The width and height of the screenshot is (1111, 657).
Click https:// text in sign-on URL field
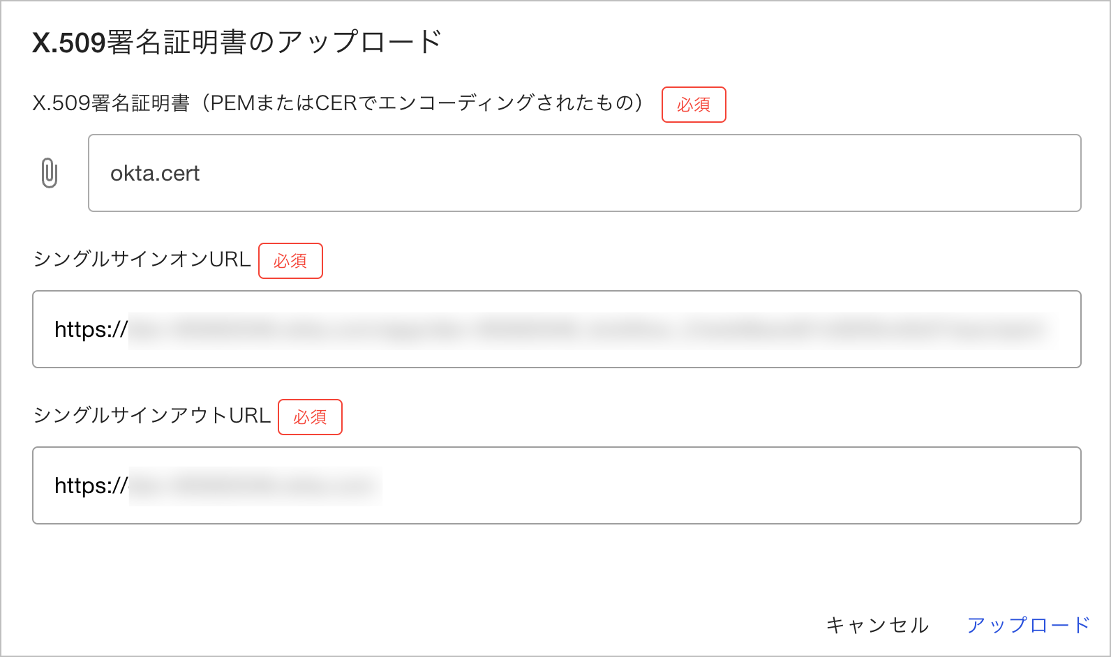click(91, 329)
